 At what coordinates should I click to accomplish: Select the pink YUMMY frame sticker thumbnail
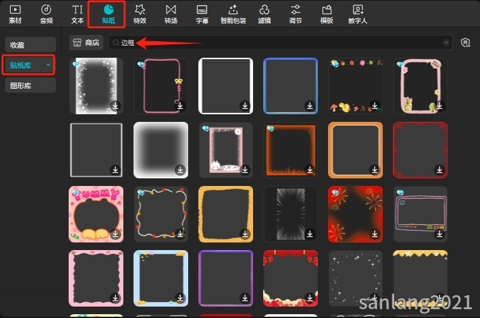tap(95, 213)
